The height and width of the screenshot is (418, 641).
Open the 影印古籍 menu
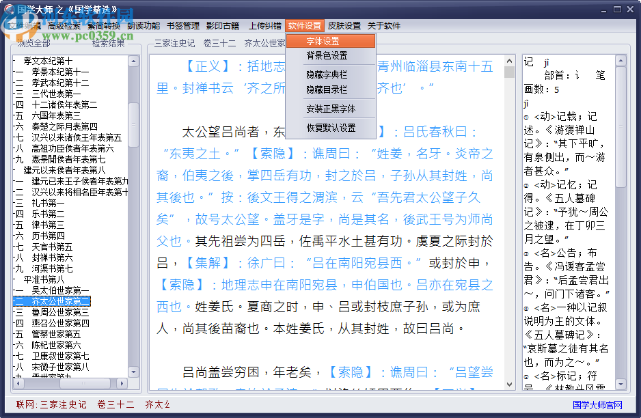point(223,26)
